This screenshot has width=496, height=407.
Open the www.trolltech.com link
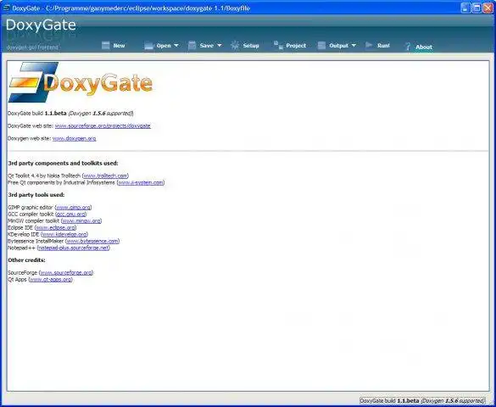tap(105, 176)
